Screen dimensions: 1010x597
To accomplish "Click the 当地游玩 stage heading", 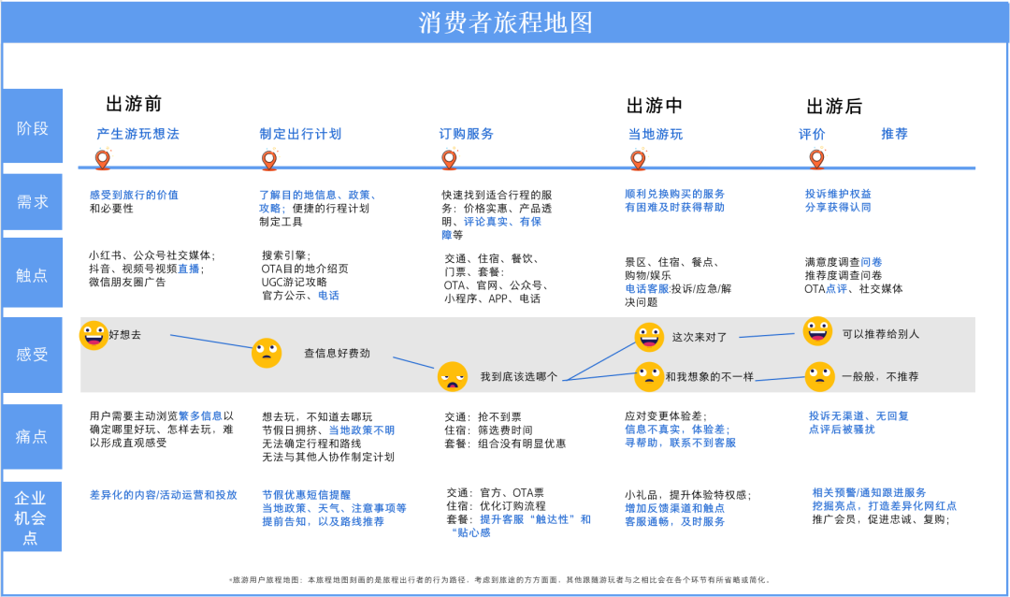I will coord(656,134).
